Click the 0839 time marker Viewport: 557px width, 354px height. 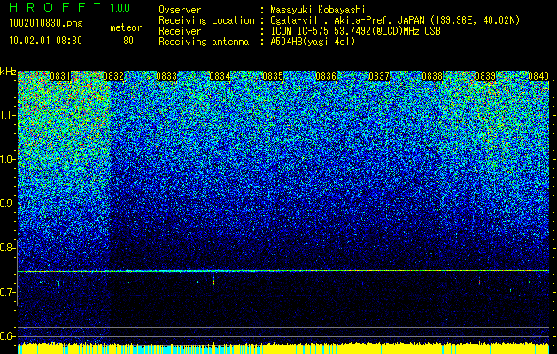pyautogui.click(x=485, y=76)
